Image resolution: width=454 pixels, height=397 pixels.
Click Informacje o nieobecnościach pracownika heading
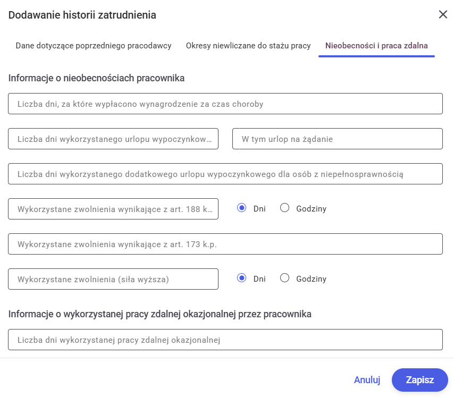pyautogui.click(x=96, y=78)
